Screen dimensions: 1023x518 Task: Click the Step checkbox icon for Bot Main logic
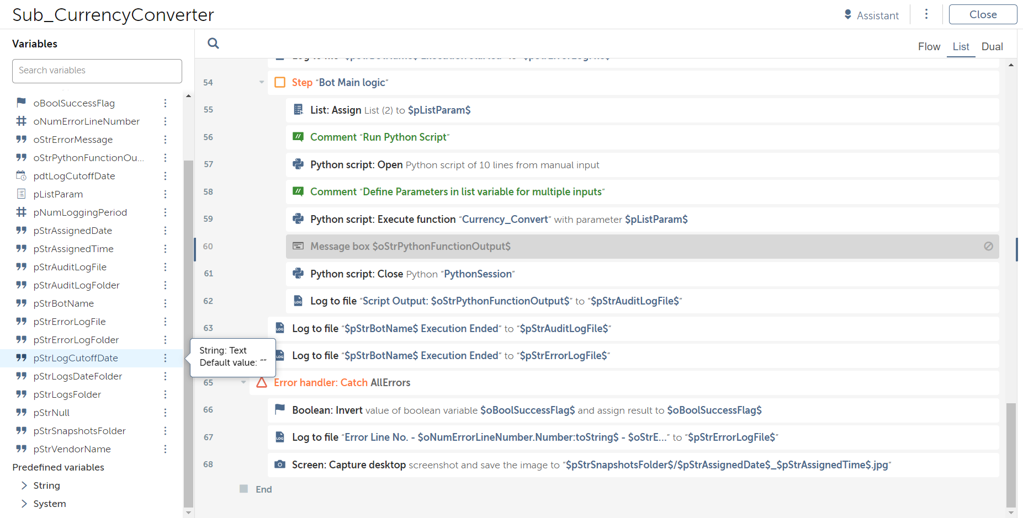point(280,82)
